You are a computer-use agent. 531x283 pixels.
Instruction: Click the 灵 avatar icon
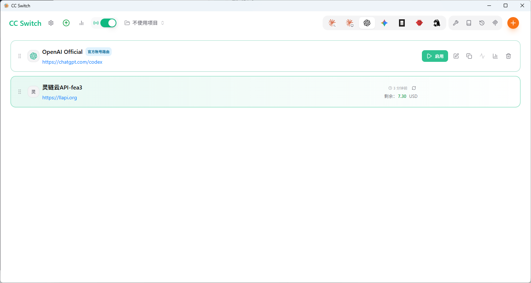click(33, 92)
